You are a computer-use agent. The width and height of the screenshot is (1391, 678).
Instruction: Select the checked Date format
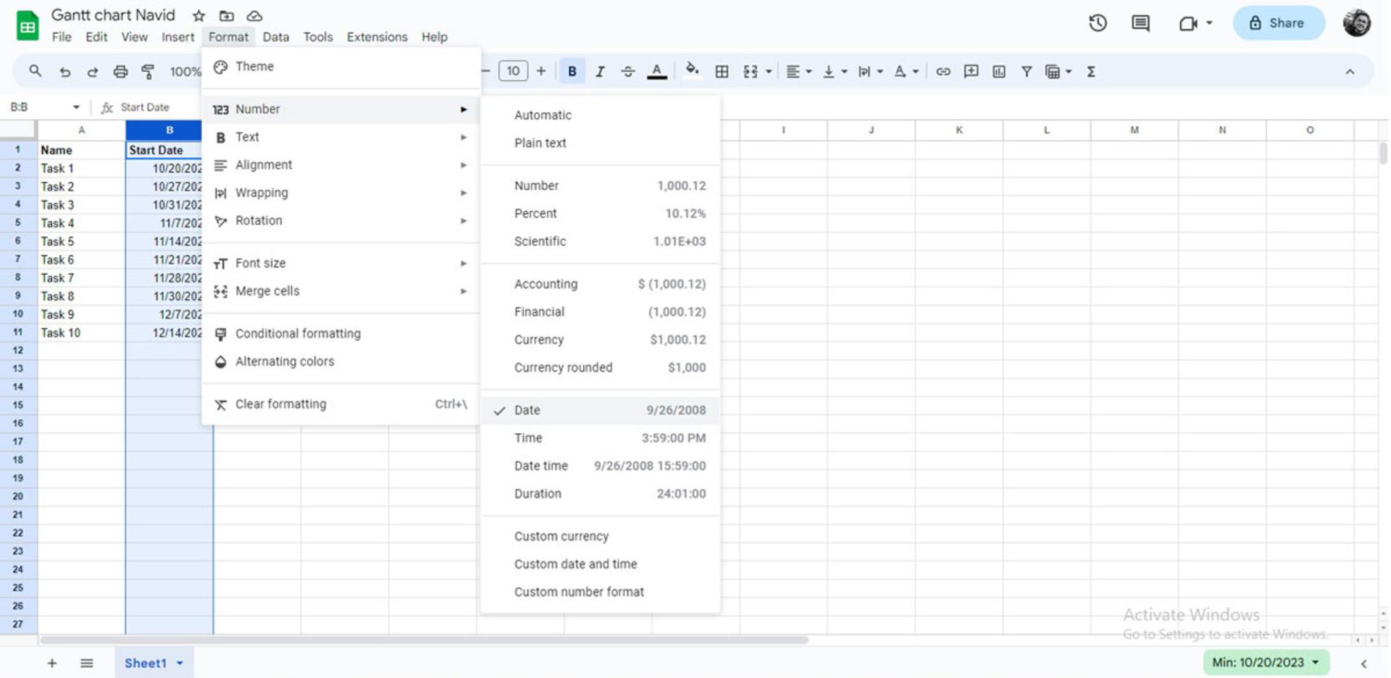pos(601,410)
